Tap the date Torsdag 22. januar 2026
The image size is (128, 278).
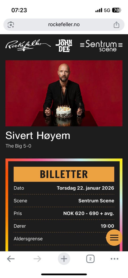85,188
